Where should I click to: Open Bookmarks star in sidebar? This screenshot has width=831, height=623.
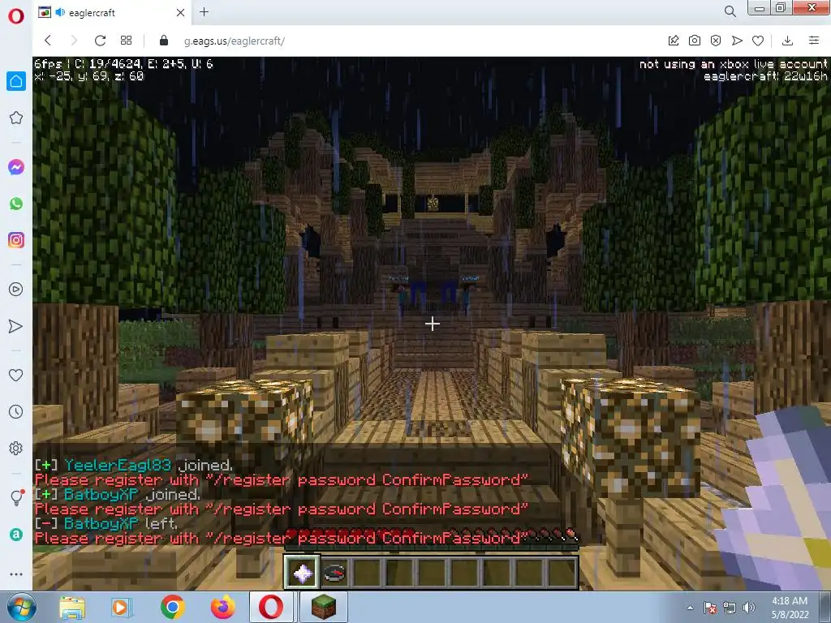click(16, 118)
